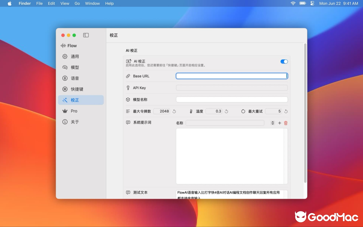The height and width of the screenshot is (227, 363).
Task: Open the 模型 model settings page
Action: [x=81, y=67]
